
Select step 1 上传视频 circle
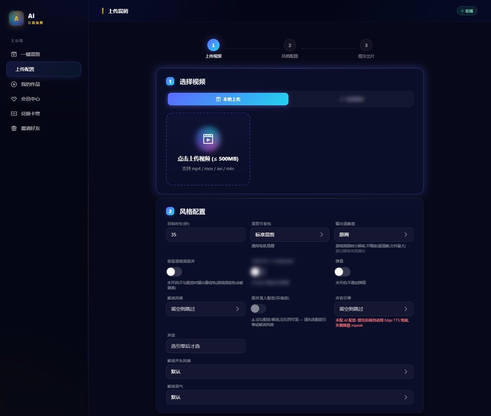[213, 45]
